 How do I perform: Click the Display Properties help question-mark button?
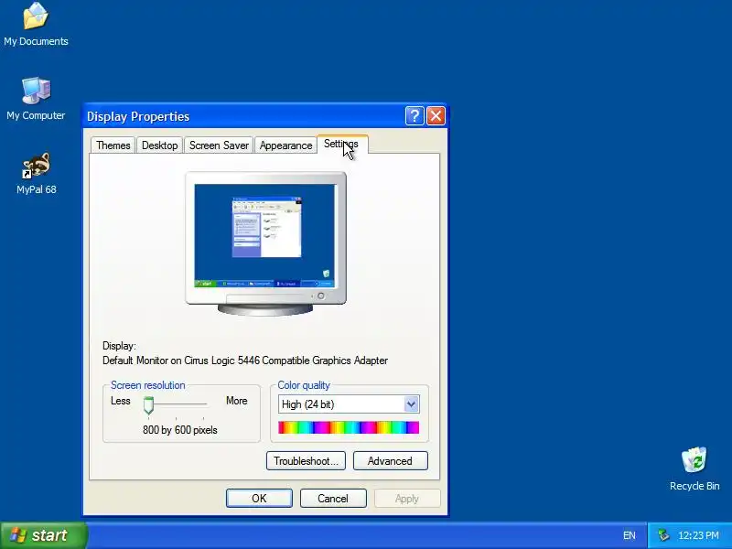[x=414, y=116]
